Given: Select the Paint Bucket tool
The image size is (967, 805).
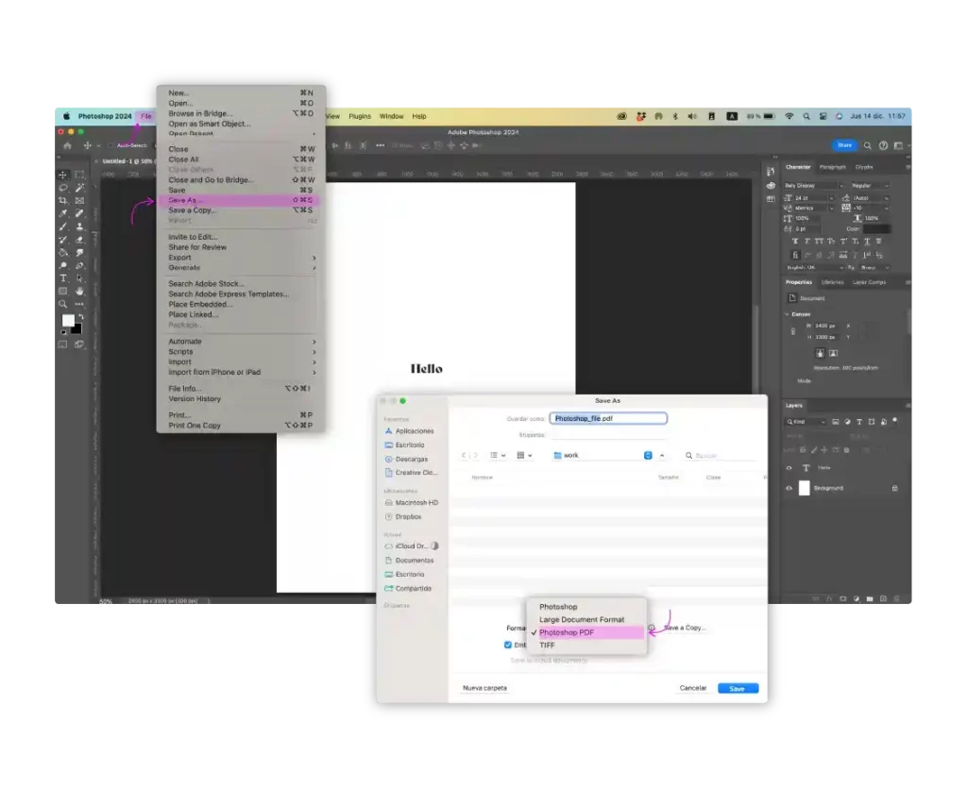Looking at the screenshot, I should tap(63, 253).
